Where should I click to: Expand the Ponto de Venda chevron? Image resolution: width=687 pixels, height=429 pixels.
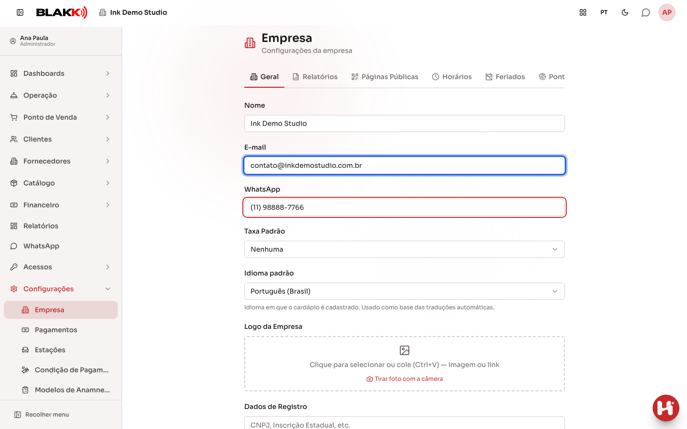coord(108,117)
